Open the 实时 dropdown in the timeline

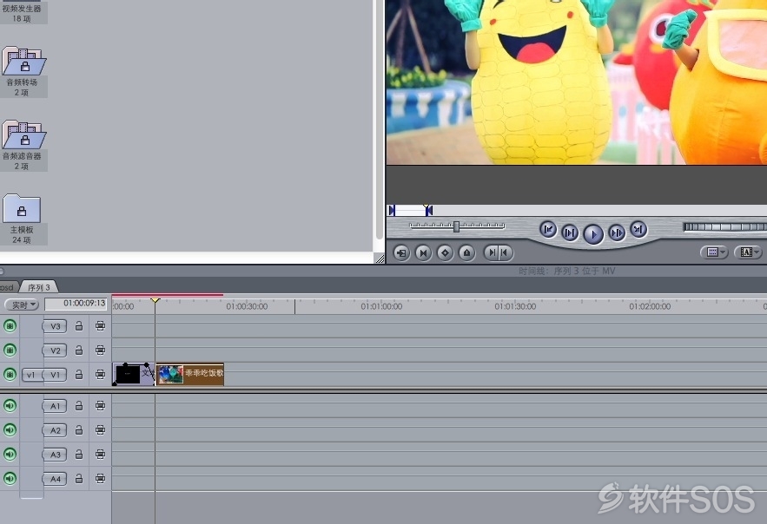pyautogui.click(x=22, y=305)
